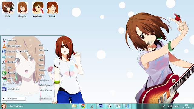Open the Action Center tray icon

pyautogui.click(x=171, y=106)
